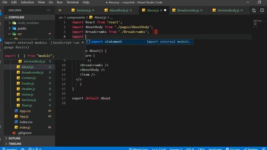
Task: Click the About.js file icon in breadcrumb
Action: [91, 17]
